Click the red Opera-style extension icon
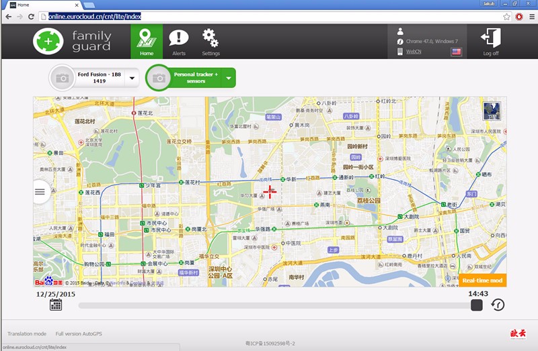This screenshot has height=351, width=538. click(519, 17)
